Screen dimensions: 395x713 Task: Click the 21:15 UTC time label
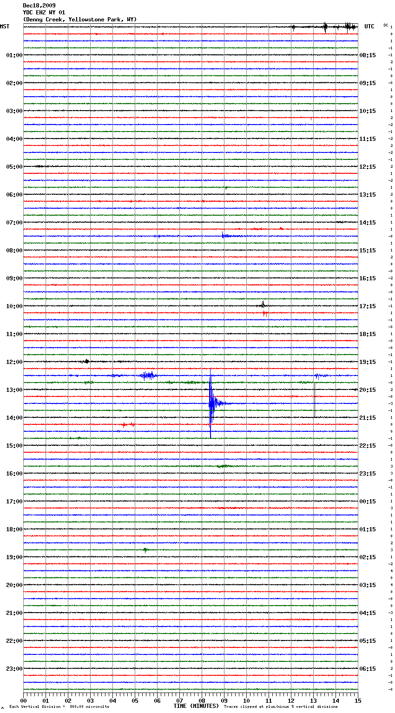point(368,418)
